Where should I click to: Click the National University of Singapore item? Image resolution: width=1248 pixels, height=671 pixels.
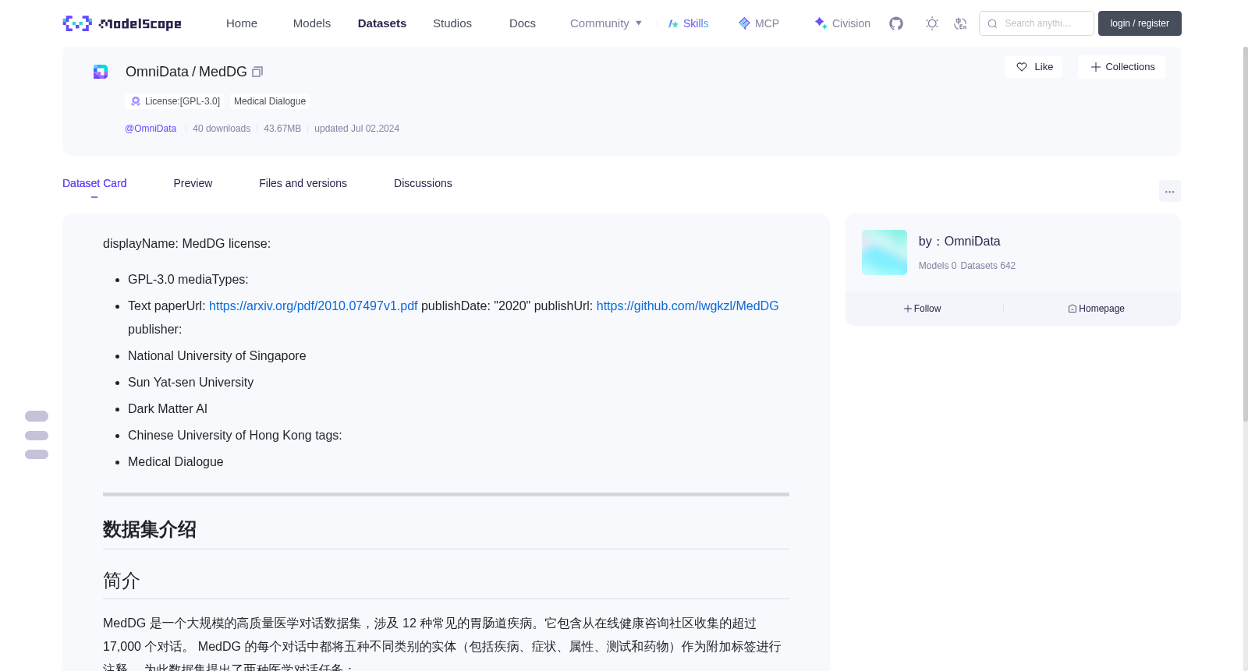[217, 356]
